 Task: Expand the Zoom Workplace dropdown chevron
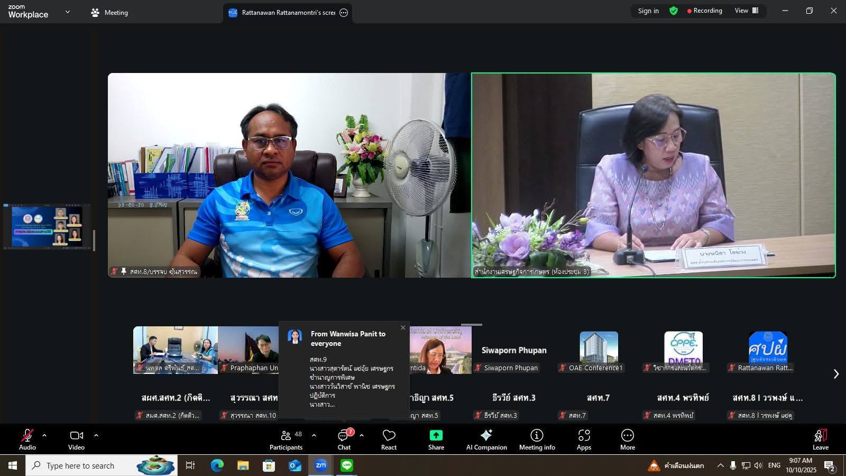68,12
